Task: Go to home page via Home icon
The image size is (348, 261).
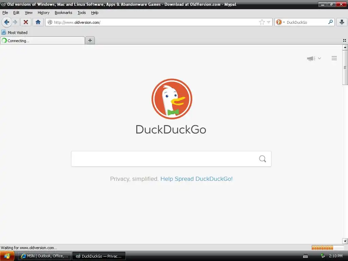Action: pyautogui.click(x=38, y=22)
